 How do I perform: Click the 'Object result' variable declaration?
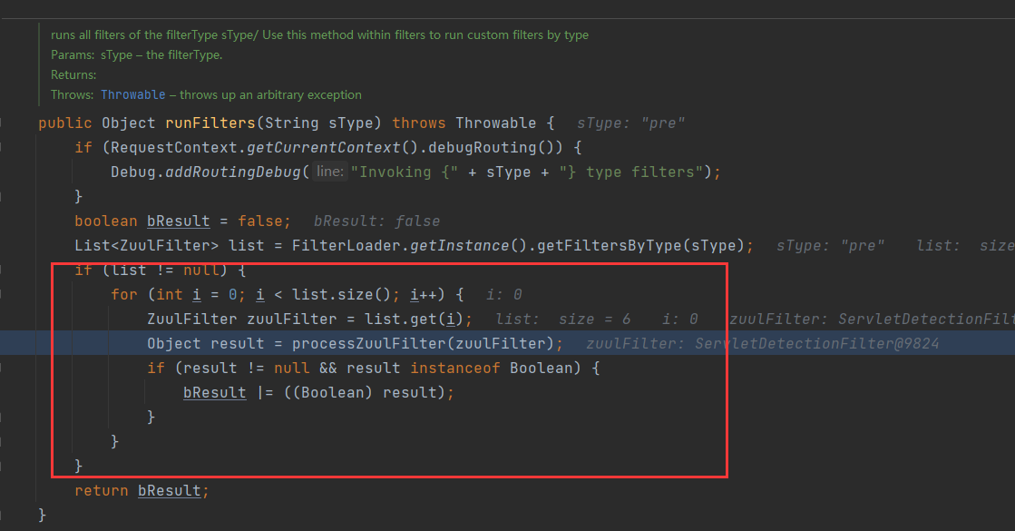click(206, 344)
